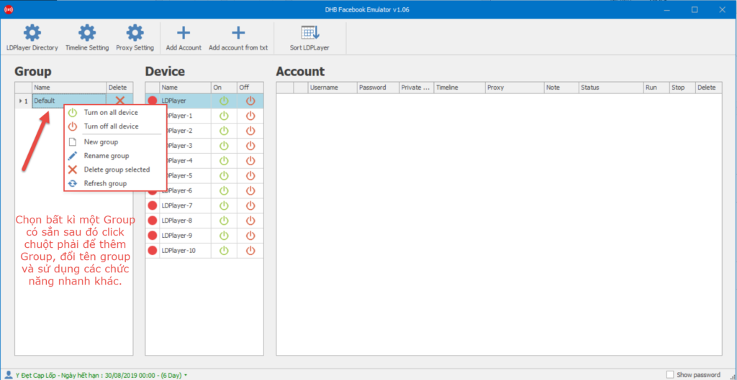Click the Timeline column header
737x380 pixels.
coord(460,88)
